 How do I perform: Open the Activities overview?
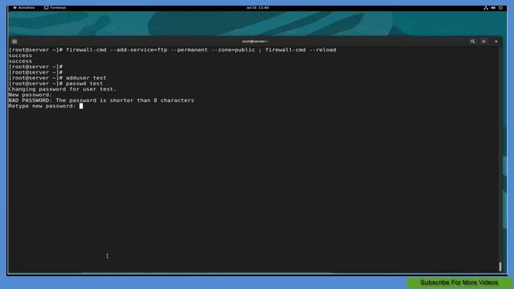click(24, 7)
